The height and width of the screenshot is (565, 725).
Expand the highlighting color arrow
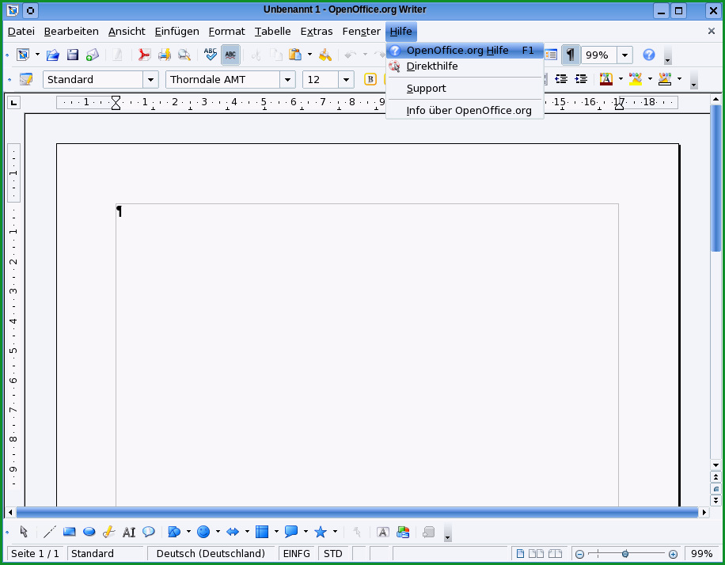coord(650,79)
